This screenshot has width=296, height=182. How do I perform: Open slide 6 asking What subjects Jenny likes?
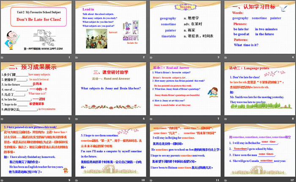coord(111,89)
